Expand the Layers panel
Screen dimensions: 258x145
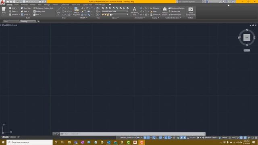115,18
